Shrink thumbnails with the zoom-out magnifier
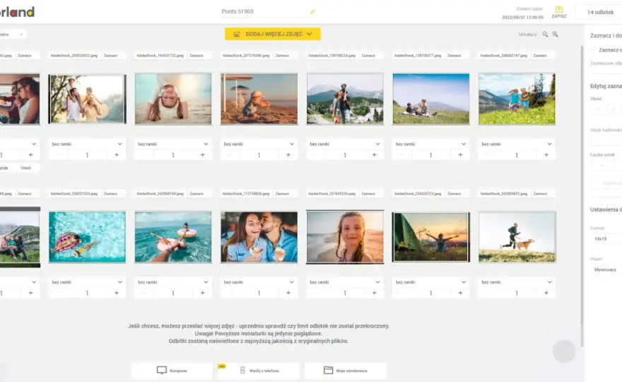 tap(545, 35)
